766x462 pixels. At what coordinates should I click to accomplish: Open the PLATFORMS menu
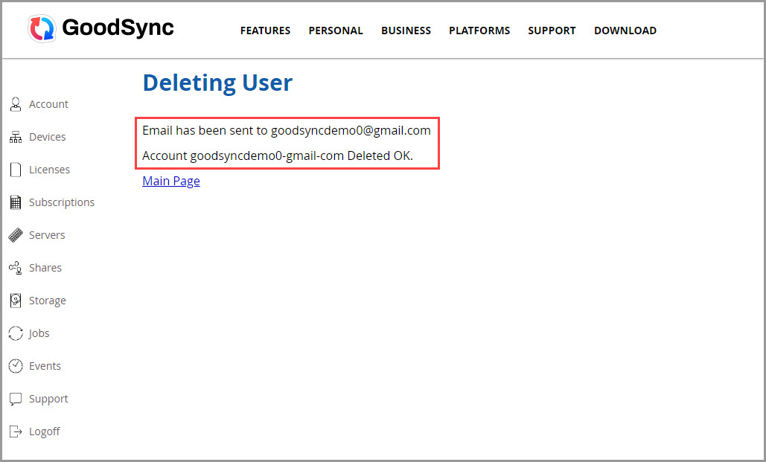point(479,31)
